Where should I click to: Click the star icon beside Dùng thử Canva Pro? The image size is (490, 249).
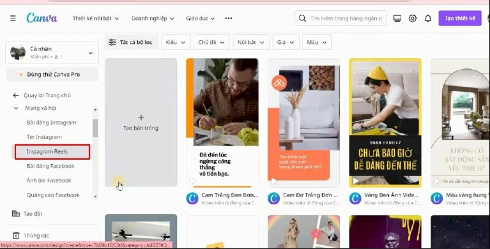click(21, 74)
